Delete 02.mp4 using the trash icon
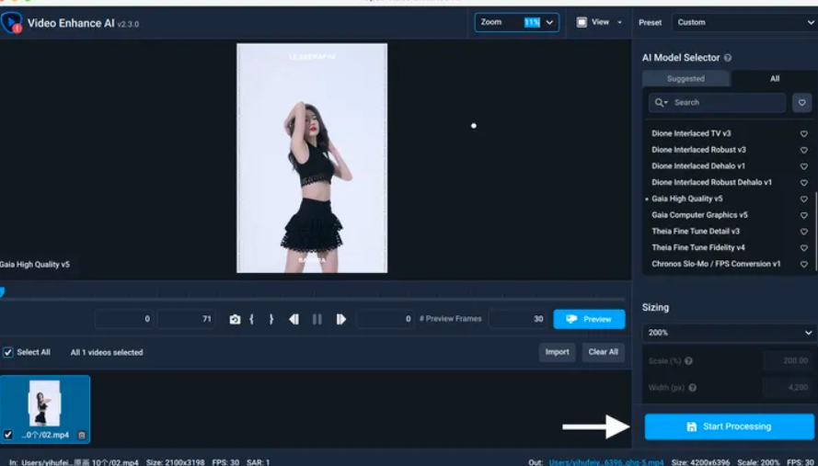The height and width of the screenshot is (466, 818). tap(81, 435)
